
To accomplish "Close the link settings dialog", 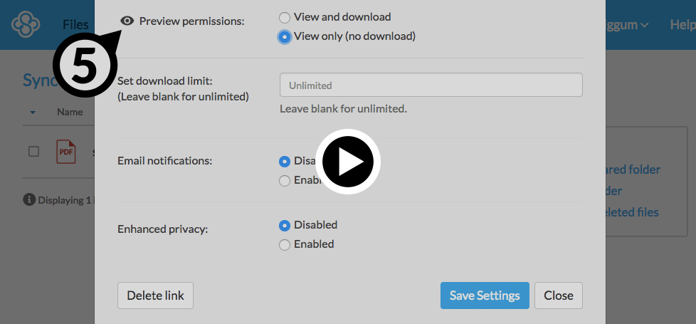I will point(559,296).
